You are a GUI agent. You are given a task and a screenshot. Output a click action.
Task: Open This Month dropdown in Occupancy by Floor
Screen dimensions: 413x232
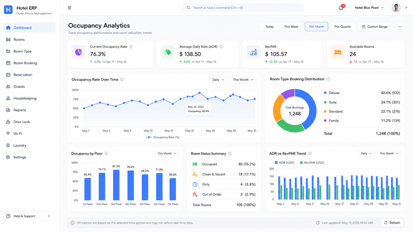coord(167,153)
